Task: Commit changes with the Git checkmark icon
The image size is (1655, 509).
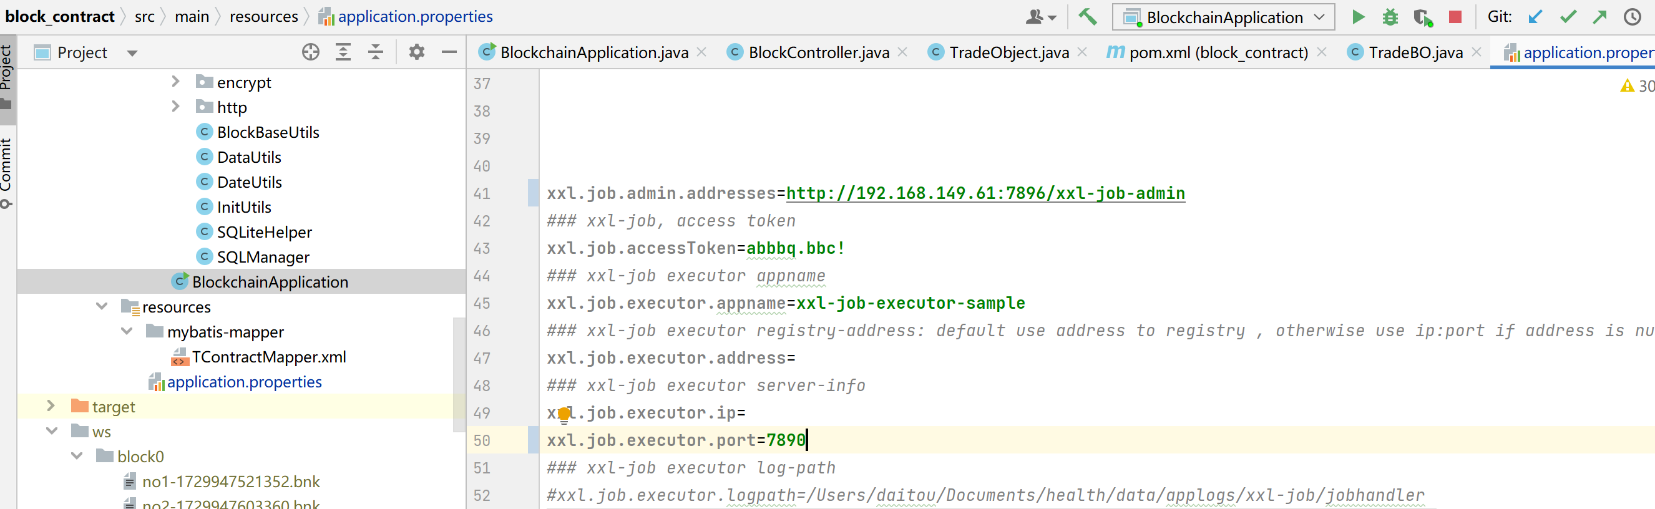Action: tap(1568, 17)
